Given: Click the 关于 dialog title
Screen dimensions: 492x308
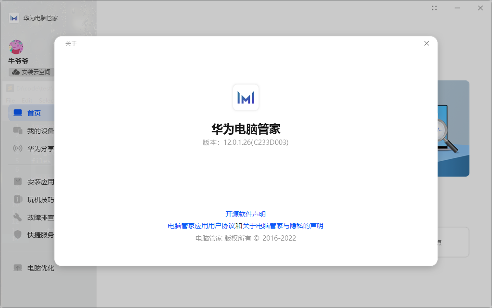Looking at the screenshot, I should (x=71, y=43).
